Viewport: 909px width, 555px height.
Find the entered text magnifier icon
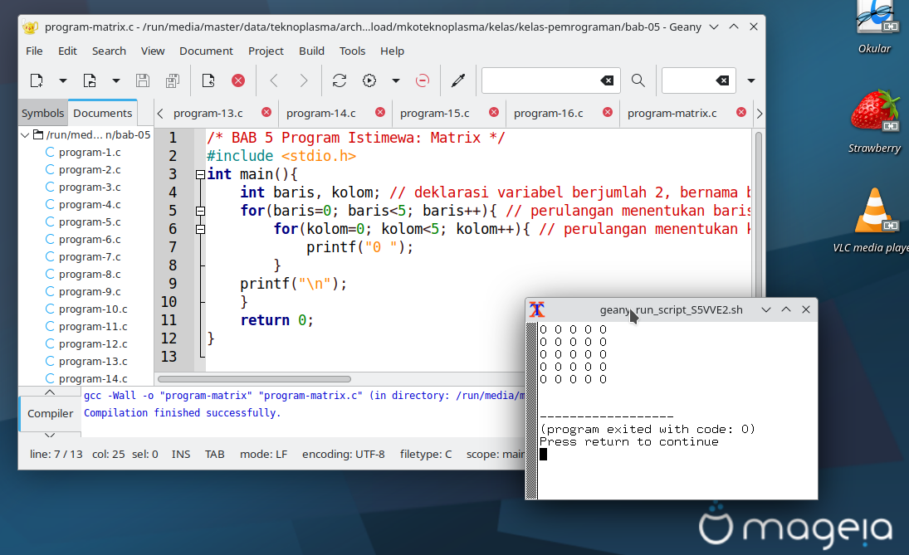(638, 80)
